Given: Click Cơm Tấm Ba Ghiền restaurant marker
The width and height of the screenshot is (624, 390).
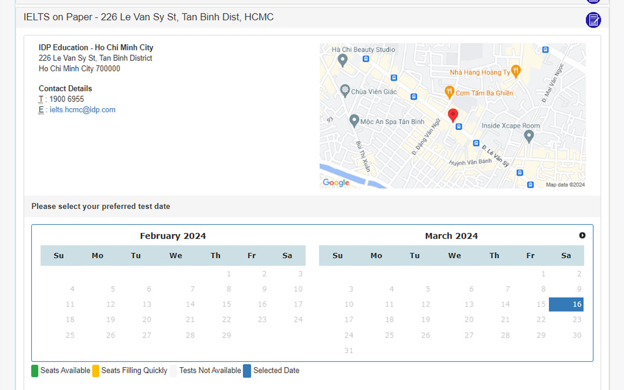Looking at the screenshot, I should (450, 93).
